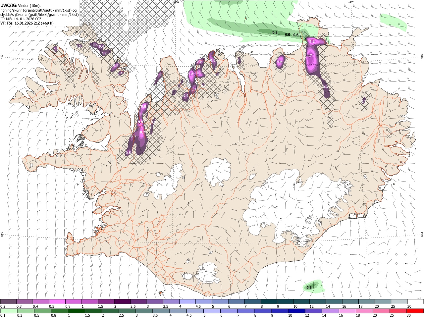The image size is (424, 318).
Task: Click the 'rigning/skúrir' legend description line
Action: (38, 10)
